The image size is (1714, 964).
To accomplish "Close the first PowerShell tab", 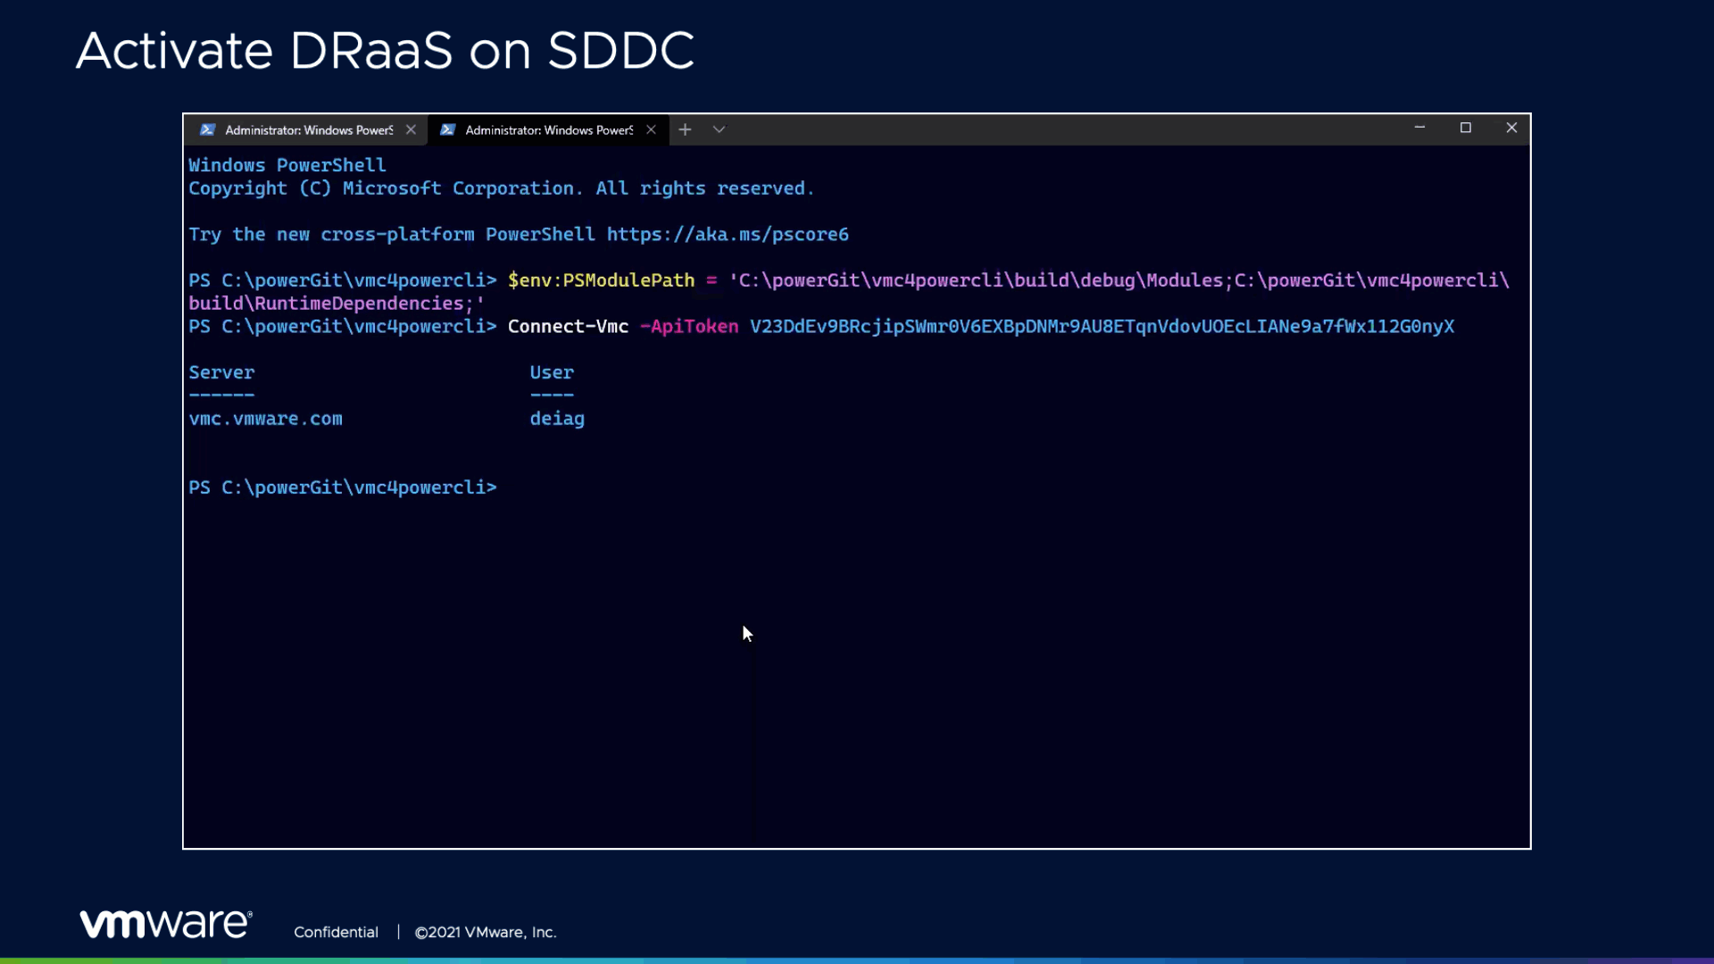I will 411,130.
